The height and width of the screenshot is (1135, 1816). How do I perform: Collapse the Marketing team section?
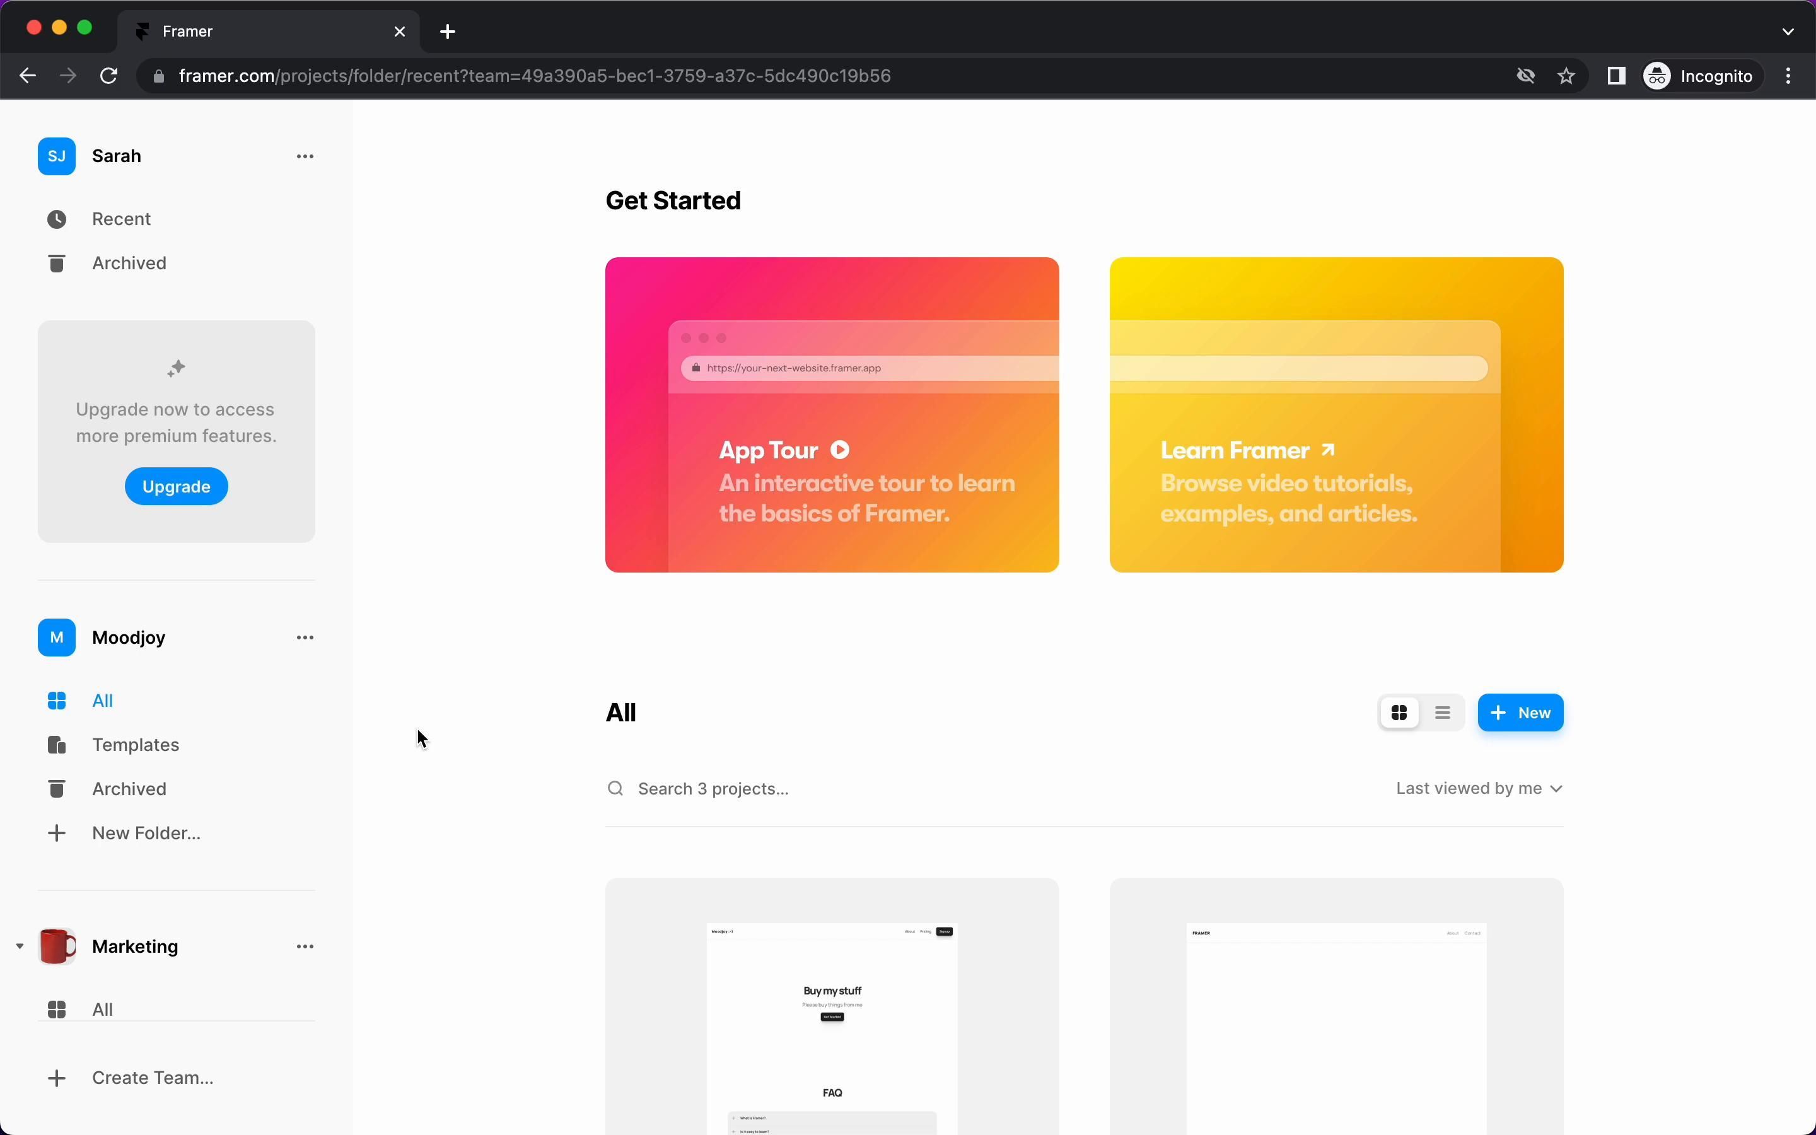click(20, 946)
